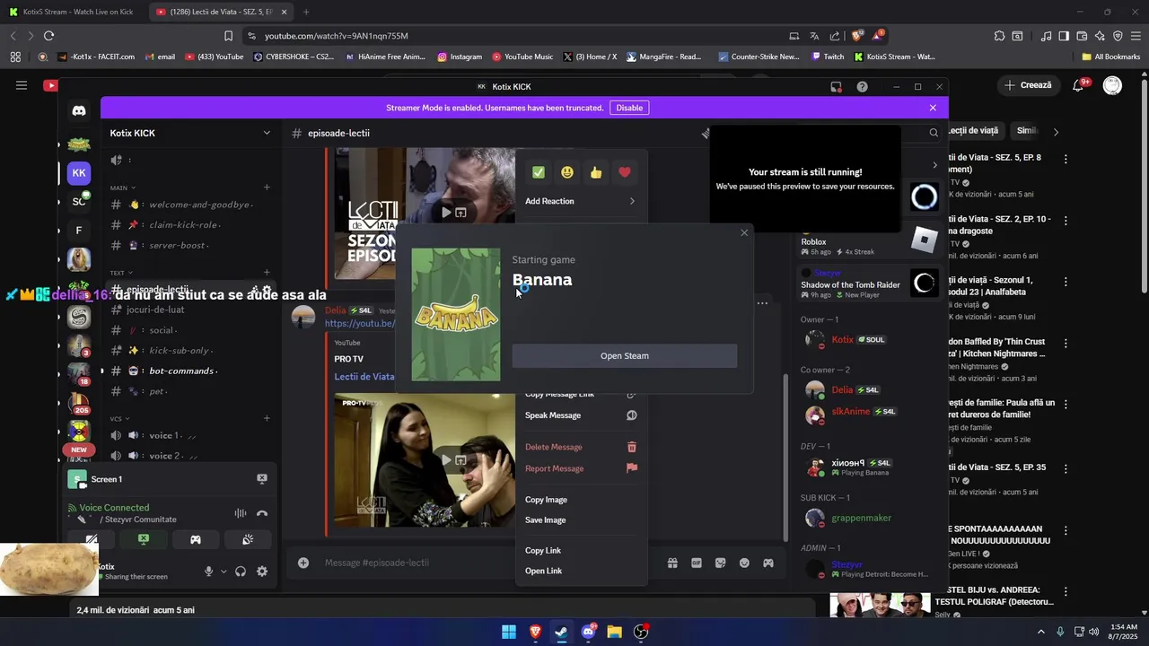Click the Windows Start button

point(509,632)
